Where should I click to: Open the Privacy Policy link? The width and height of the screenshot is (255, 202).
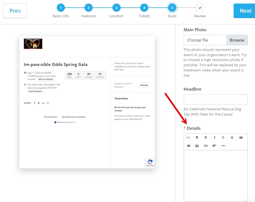pos(50,117)
